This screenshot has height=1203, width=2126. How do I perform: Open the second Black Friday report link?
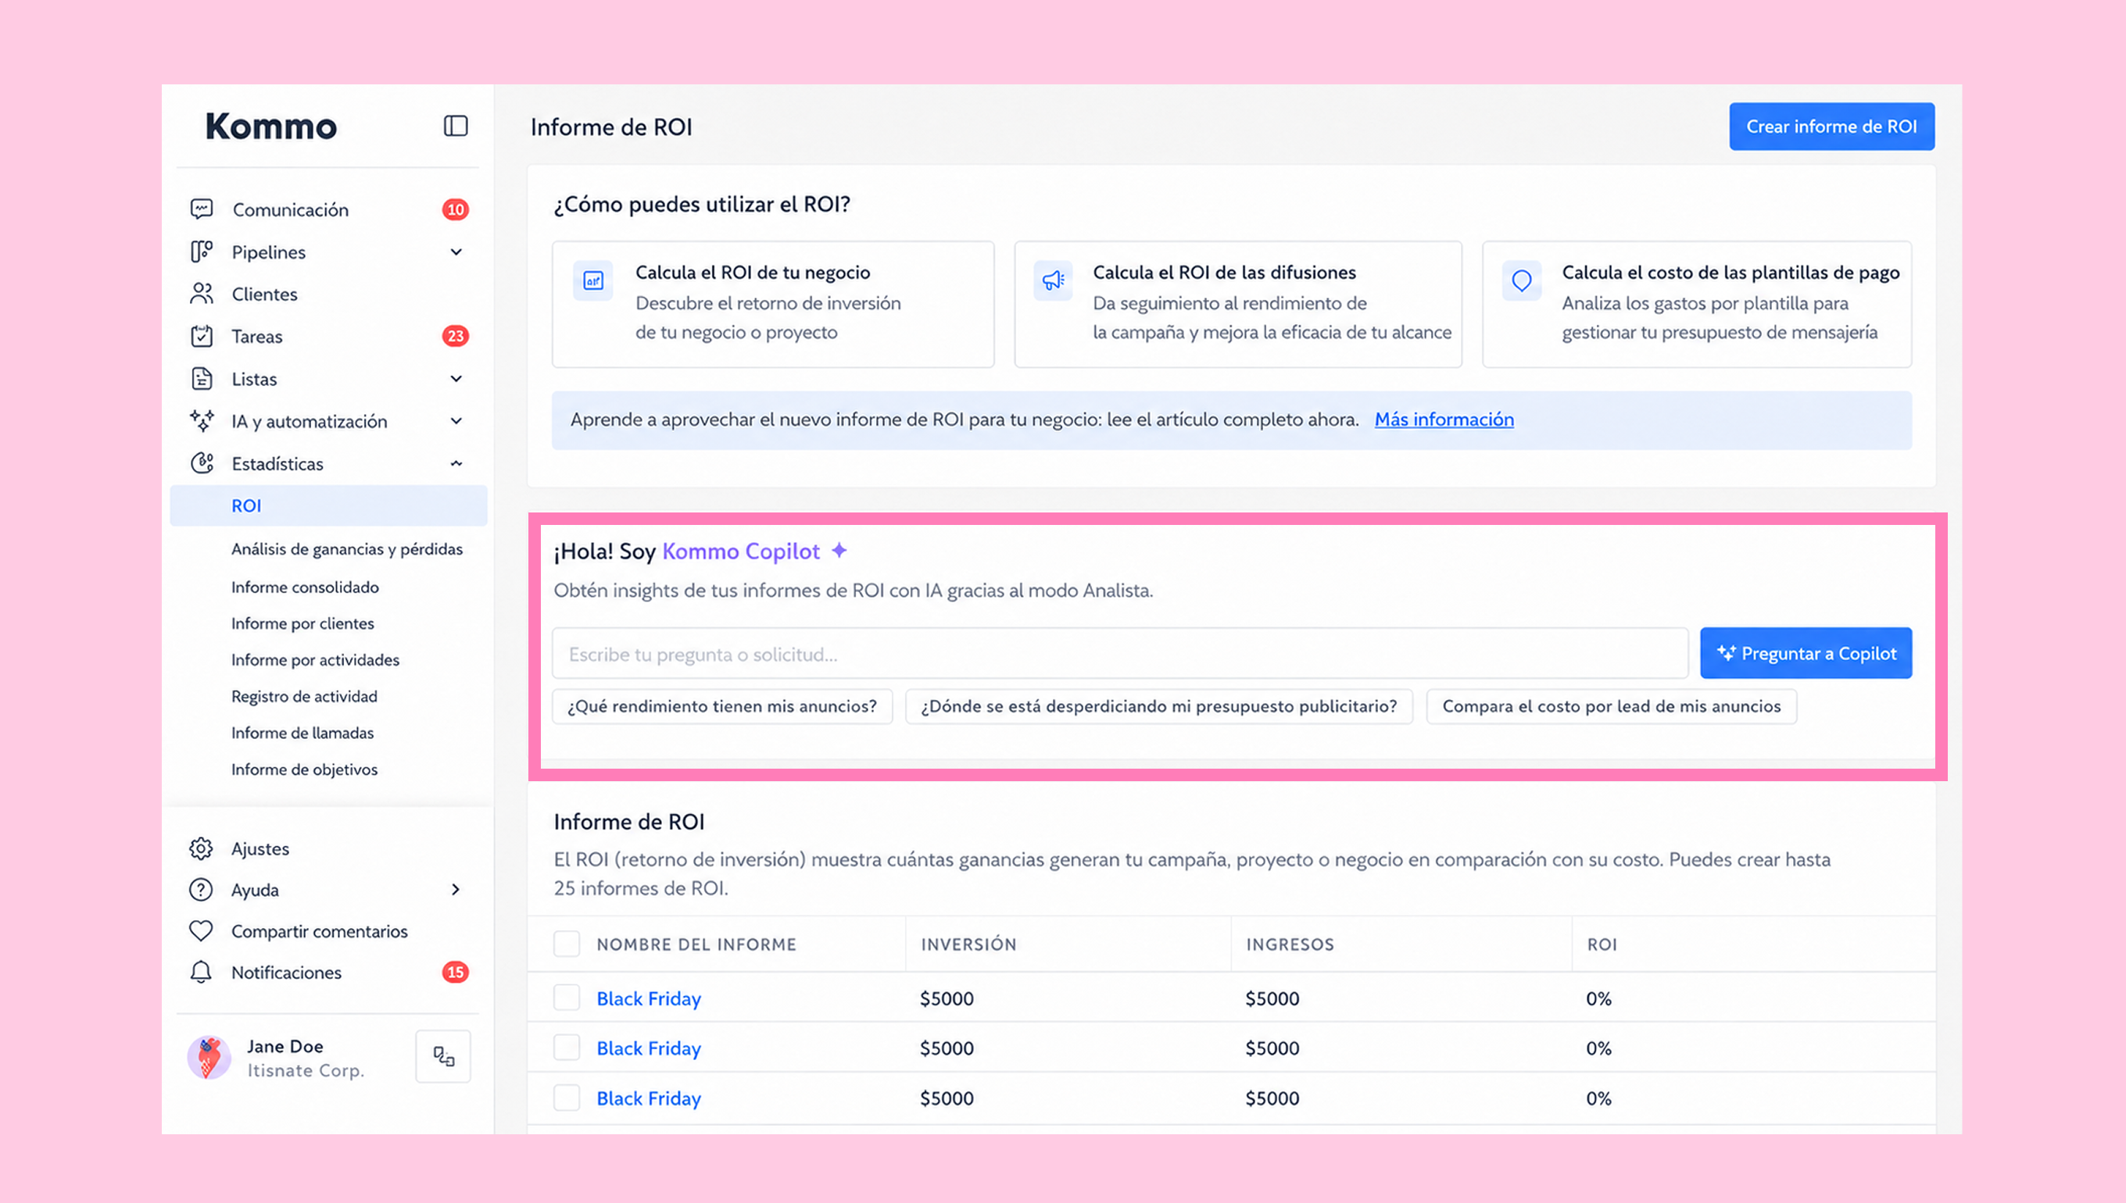pos(648,1048)
